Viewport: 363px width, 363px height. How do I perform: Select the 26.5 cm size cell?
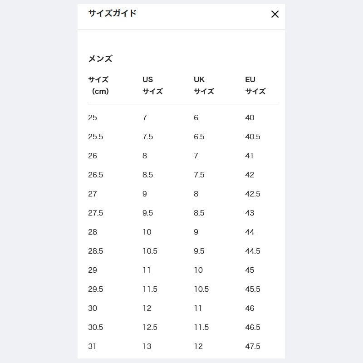(96, 175)
